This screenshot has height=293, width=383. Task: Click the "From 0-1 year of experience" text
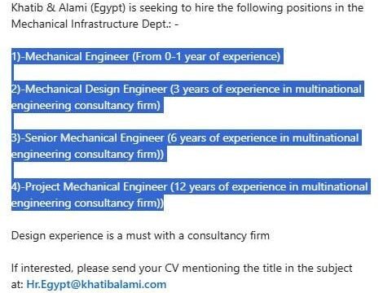(x=206, y=57)
